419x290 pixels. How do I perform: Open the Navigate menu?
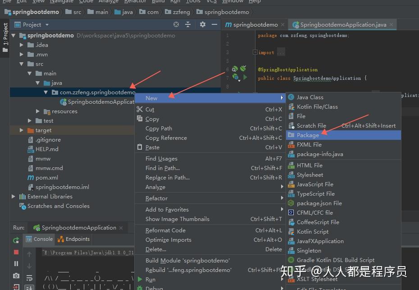[61, 2]
